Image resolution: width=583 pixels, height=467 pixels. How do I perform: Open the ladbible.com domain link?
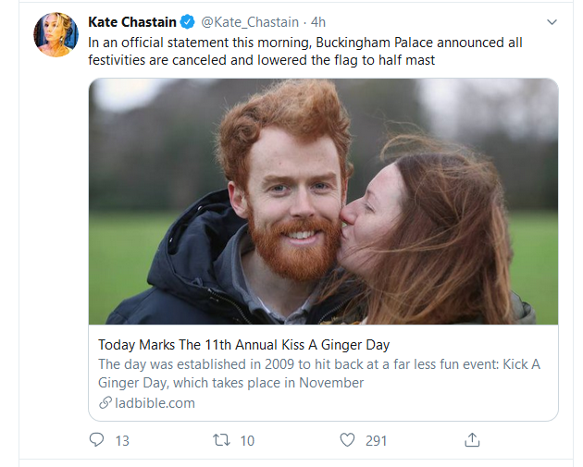(x=155, y=403)
